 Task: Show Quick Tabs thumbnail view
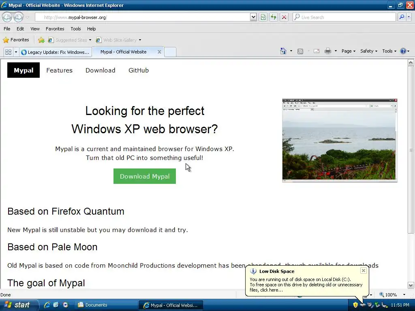tap(8, 52)
